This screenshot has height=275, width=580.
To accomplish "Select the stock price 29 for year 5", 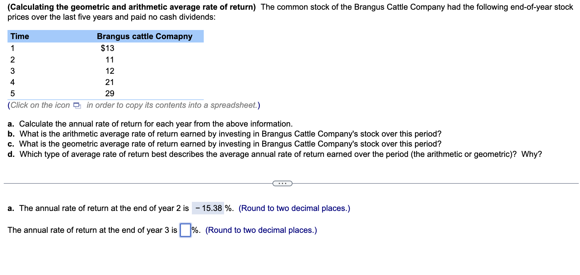I will [x=110, y=93].
